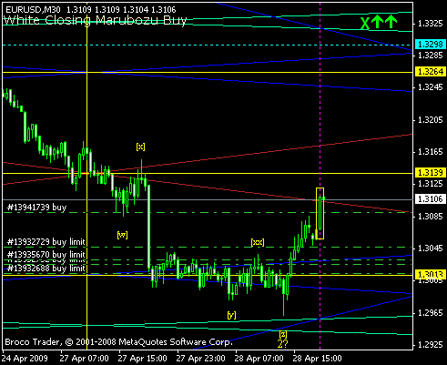Select order line #13932688 buy limit

click(46, 269)
